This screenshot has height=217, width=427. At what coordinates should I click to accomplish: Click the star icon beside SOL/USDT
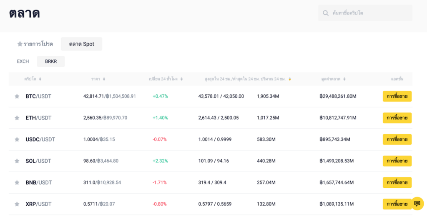17,161
